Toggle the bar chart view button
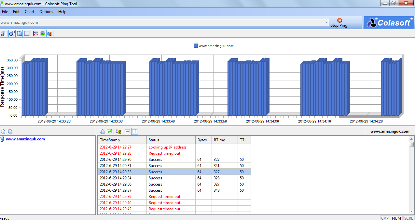415x220 pixels. pyautogui.click(x=50, y=33)
